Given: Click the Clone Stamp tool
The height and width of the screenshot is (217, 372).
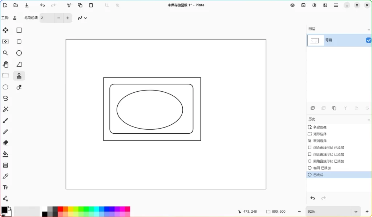Looking at the screenshot, I should 19,76.
